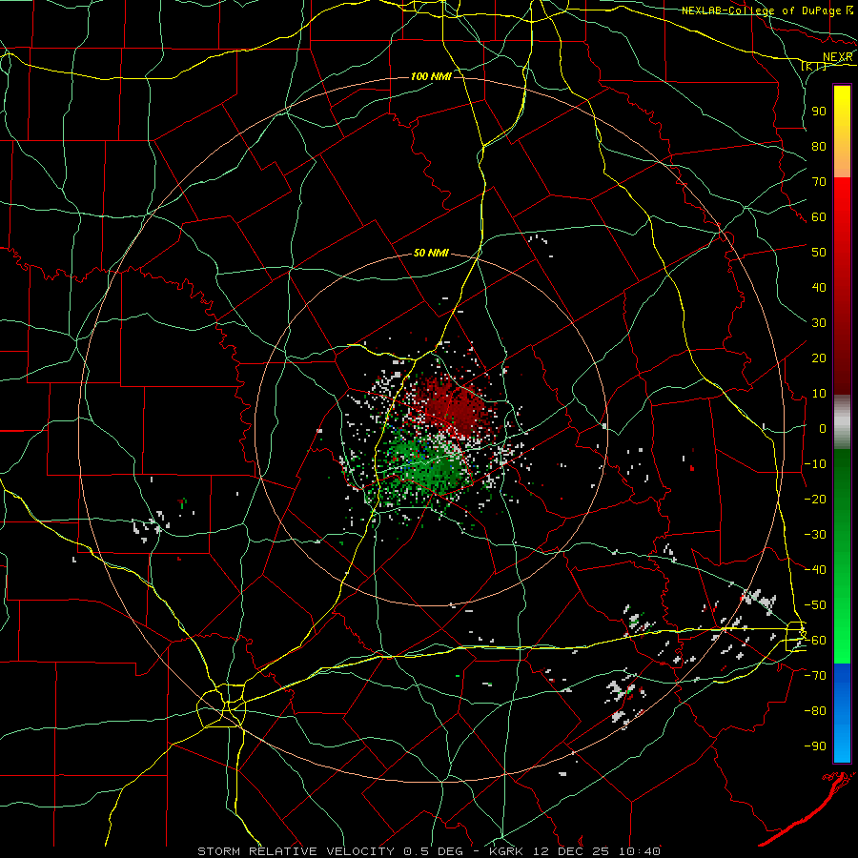Click the 70 value on the velocity scale
This screenshot has height=858, width=858.
tap(819, 182)
